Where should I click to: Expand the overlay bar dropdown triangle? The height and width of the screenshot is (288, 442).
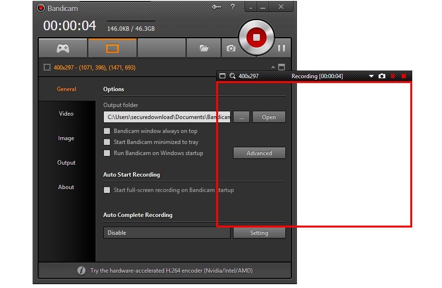click(x=371, y=76)
